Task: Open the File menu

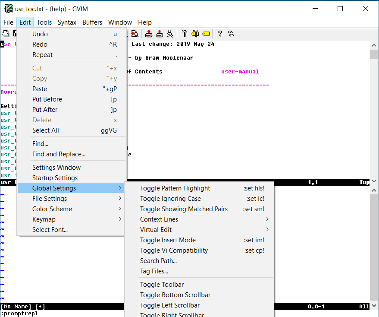Action: pyautogui.click(x=8, y=22)
